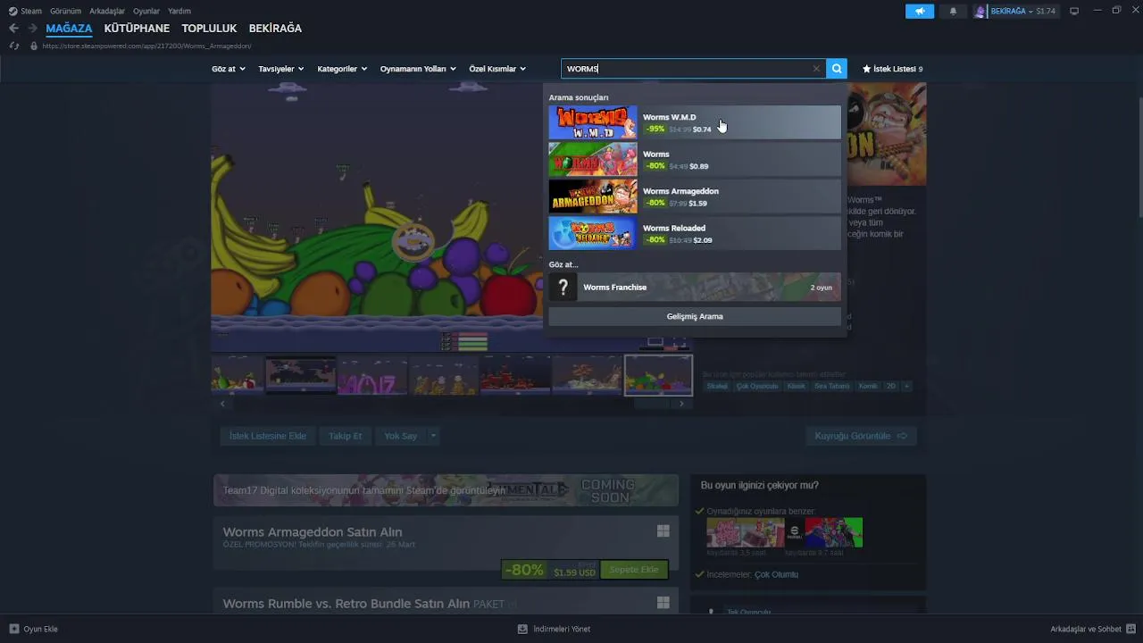Open the Arkadaşlar menu
Screen dimensions: 1143x643
click(107, 11)
